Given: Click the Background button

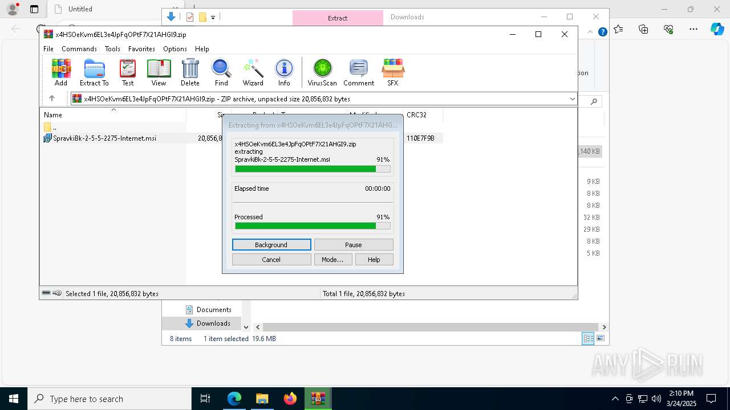Looking at the screenshot, I should pyautogui.click(x=271, y=245).
